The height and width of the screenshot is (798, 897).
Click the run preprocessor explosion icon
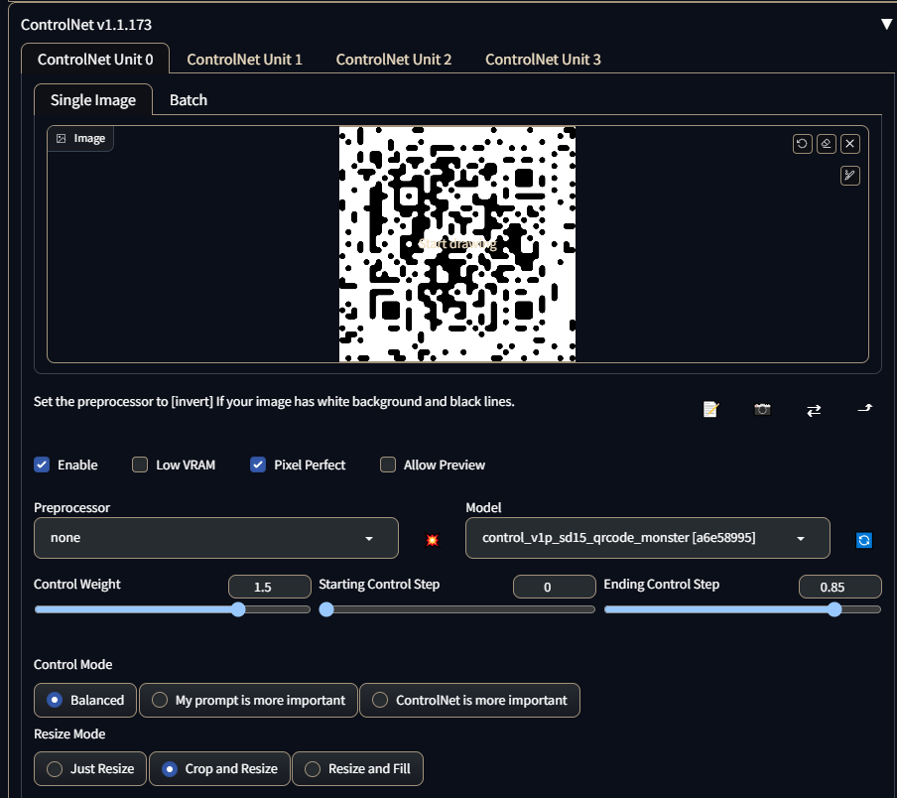(433, 539)
